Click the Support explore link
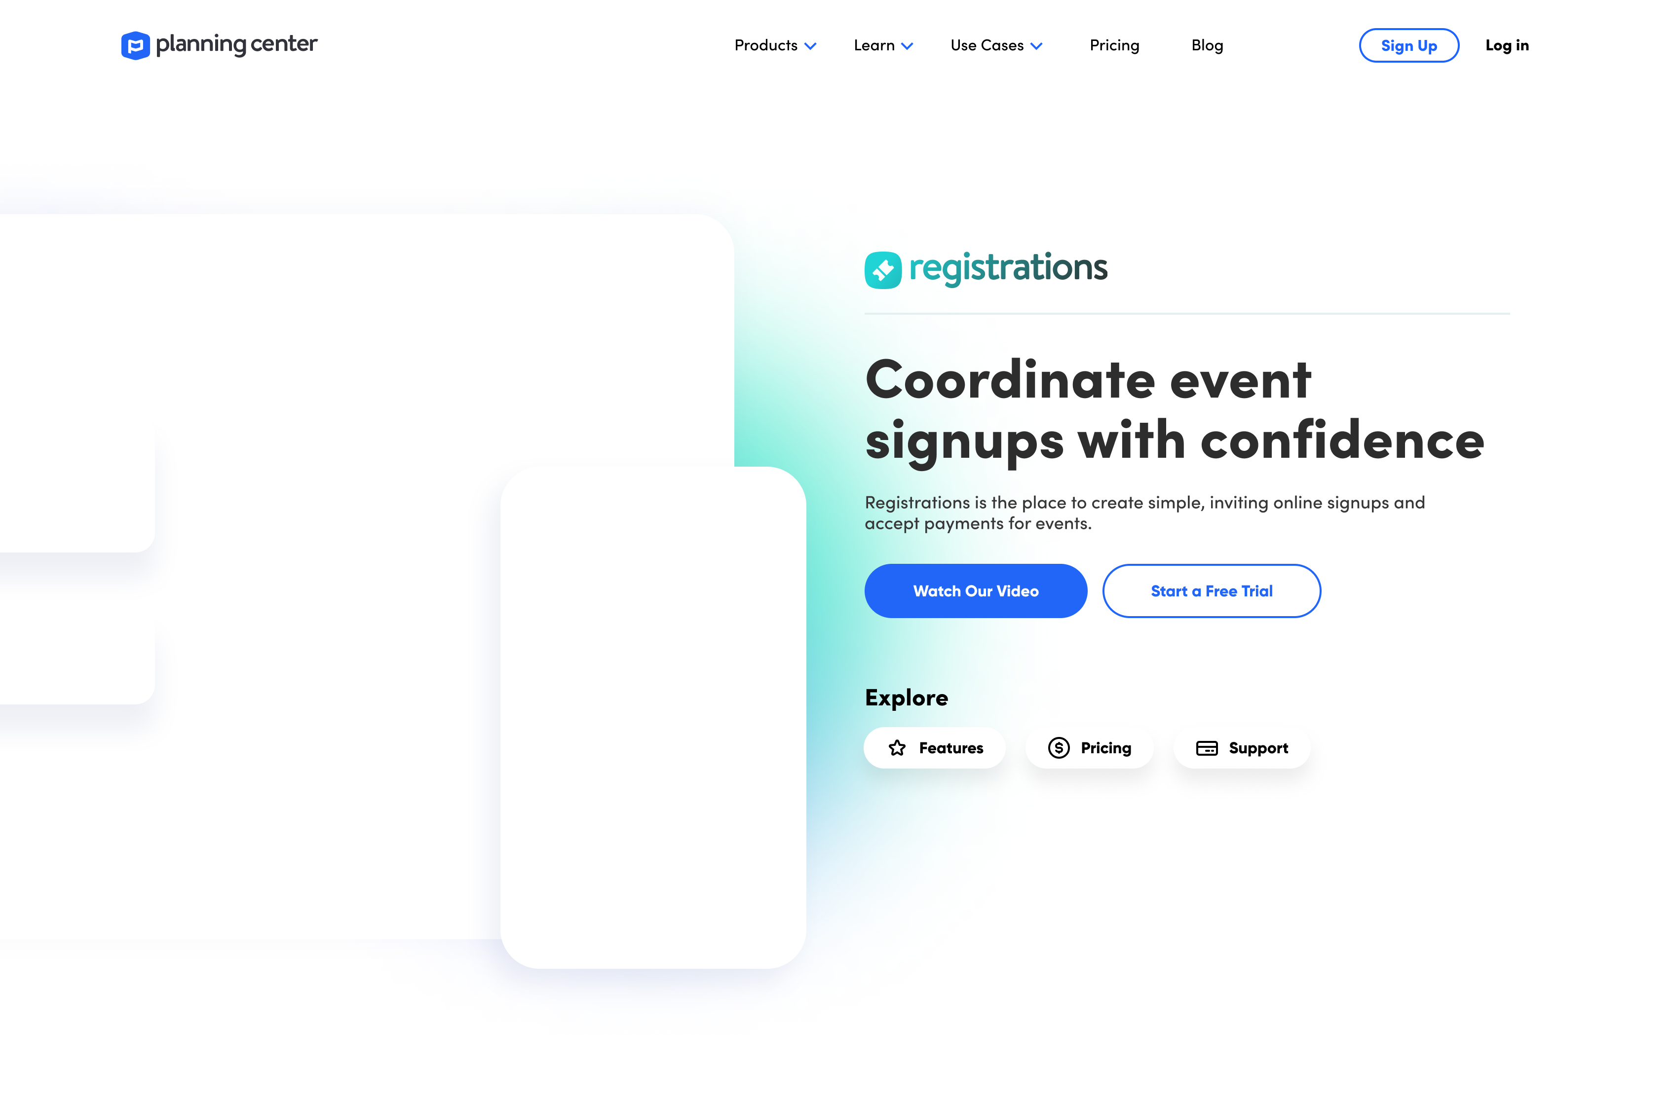Screen dimensions: 1672x1102 tap(1240, 746)
